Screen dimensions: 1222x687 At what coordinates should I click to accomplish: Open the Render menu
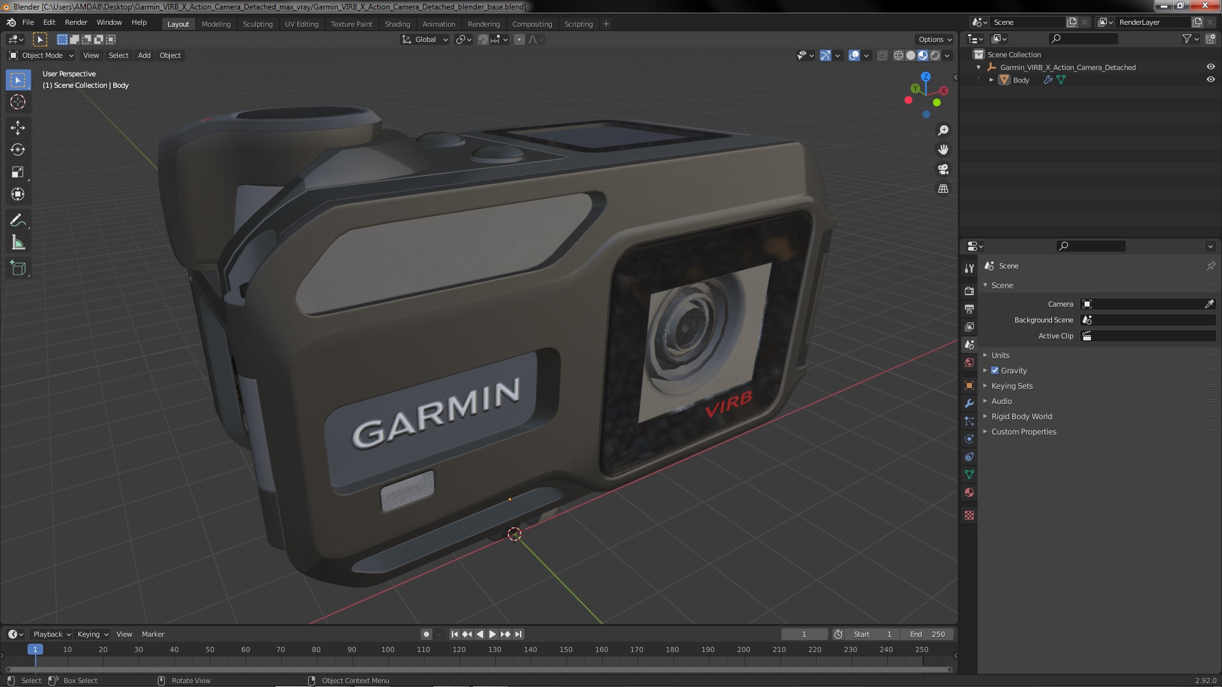[x=76, y=22]
